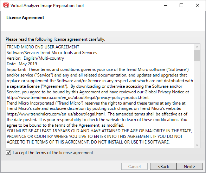Click the 'Date: May 2019' line
Viewport: 206px width, 173px height.
click(x=22, y=64)
